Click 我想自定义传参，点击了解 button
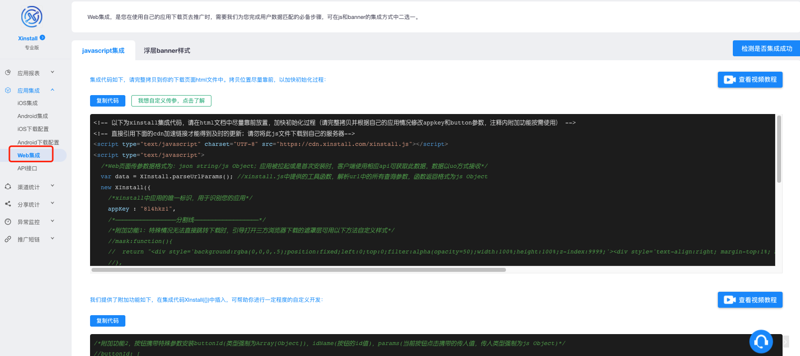This screenshot has width=800, height=356. tap(171, 101)
